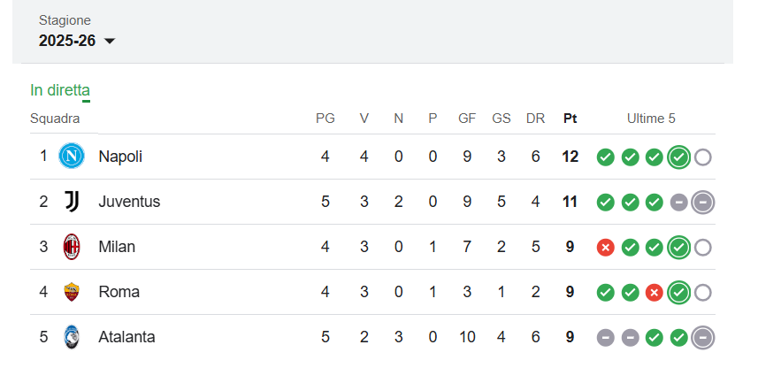Image resolution: width=758 pixels, height=383 pixels.
Task: Select the In diretta tab
Action: pos(60,90)
